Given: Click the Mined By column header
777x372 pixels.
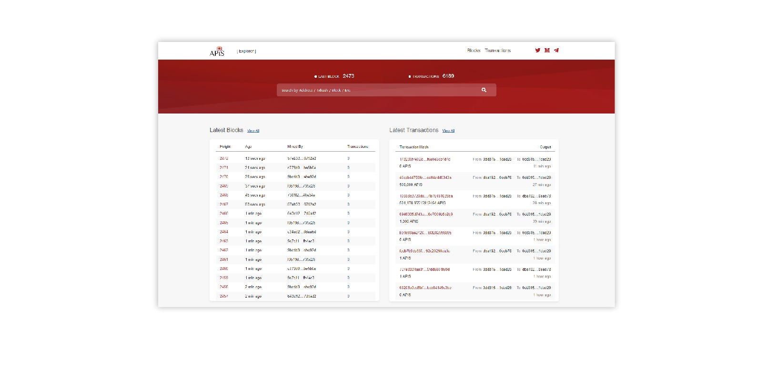Looking at the screenshot, I should coord(295,147).
